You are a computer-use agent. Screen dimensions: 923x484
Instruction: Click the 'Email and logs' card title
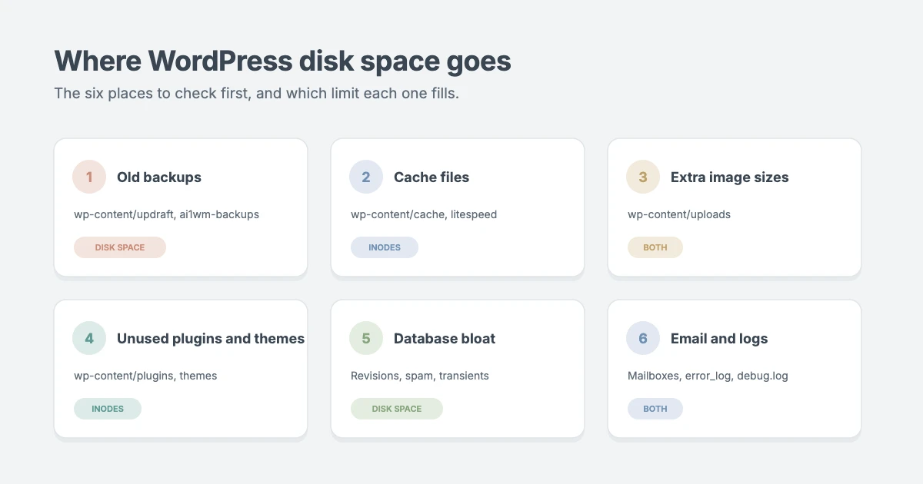[719, 339]
